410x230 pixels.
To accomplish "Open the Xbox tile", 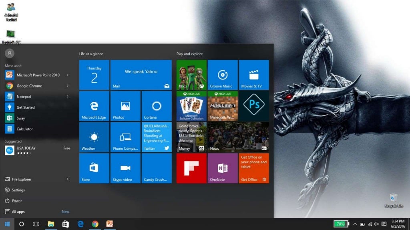I will [x=191, y=75].
